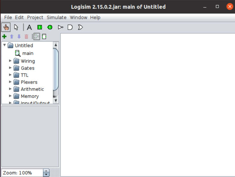Expand the Memory library
The image size is (235, 177).
click(x=10, y=96)
